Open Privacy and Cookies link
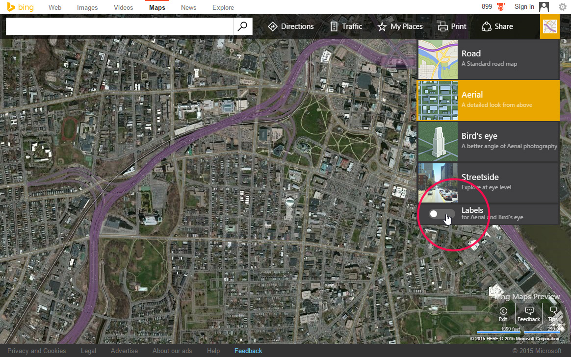The width and height of the screenshot is (571, 357). pyautogui.click(x=37, y=351)
